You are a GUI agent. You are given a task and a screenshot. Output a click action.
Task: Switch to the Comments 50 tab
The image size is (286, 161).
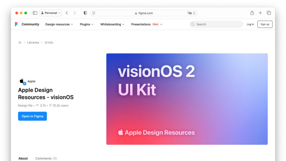tap(46, 158)
